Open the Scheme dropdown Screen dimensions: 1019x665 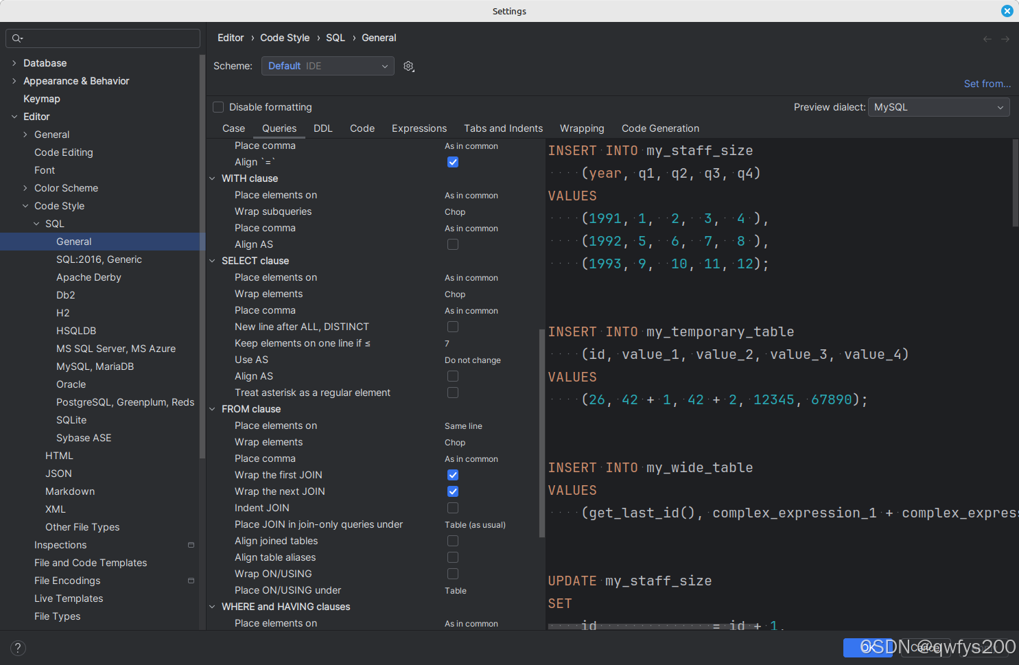click(328, 66)
